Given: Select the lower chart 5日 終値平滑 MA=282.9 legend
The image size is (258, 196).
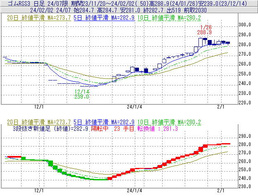Looking at the screenshot, I should click(104, 122).
